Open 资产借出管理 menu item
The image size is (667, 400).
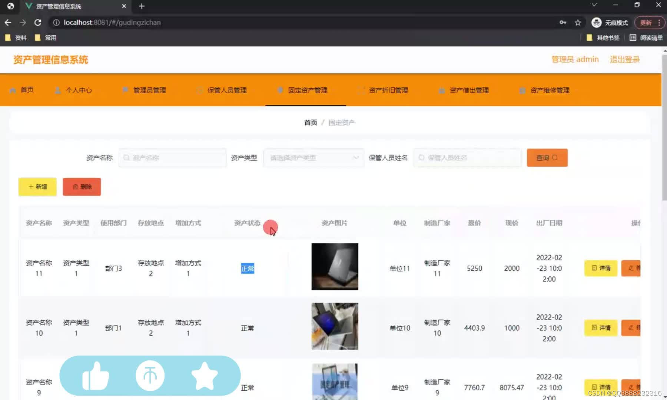click(x=464, y=90)
